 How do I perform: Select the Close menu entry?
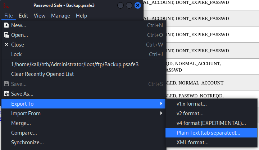(x=83, y=45)
